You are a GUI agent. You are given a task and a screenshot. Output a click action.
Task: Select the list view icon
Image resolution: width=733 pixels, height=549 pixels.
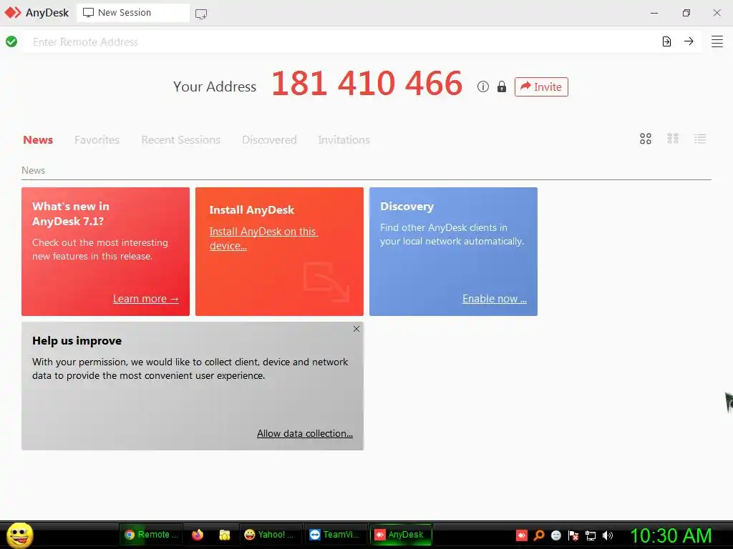[700, 139]
